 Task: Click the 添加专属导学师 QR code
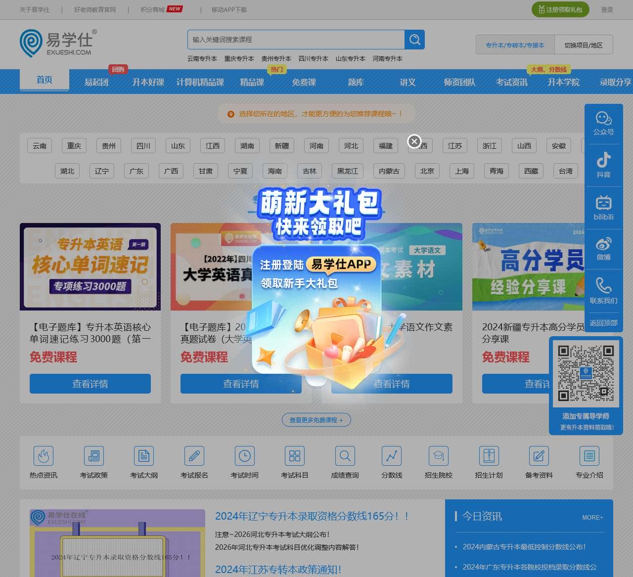click(x=586, y=373)
